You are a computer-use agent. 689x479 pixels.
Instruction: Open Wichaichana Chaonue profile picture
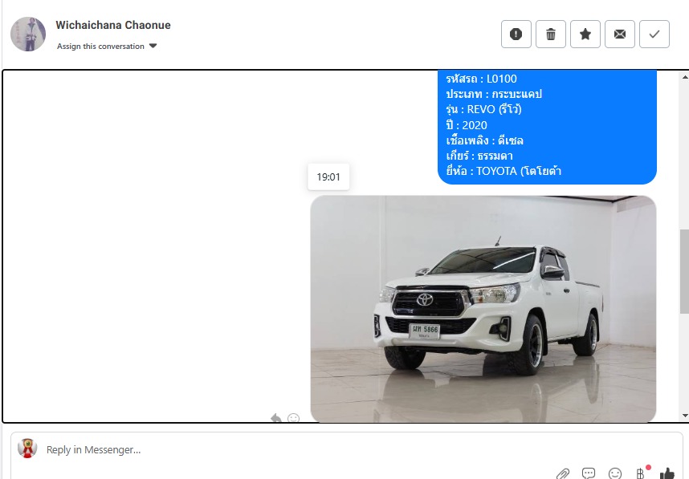28,35
